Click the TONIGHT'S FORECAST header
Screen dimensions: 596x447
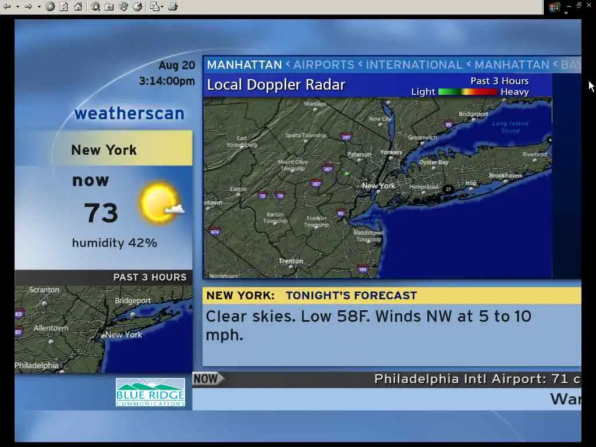coord(351,296)
